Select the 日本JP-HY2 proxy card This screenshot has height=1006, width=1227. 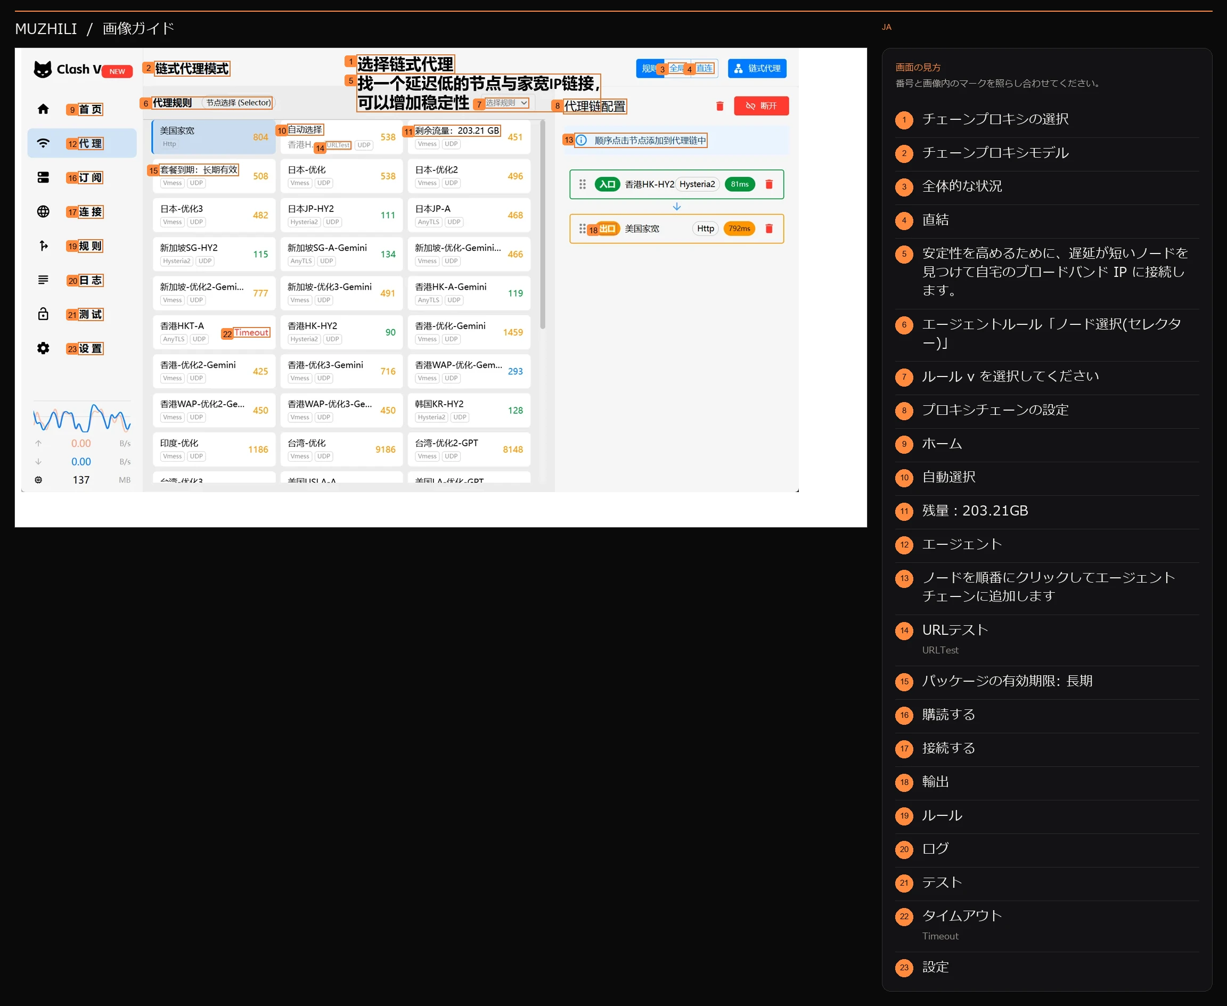coord(341,215)
